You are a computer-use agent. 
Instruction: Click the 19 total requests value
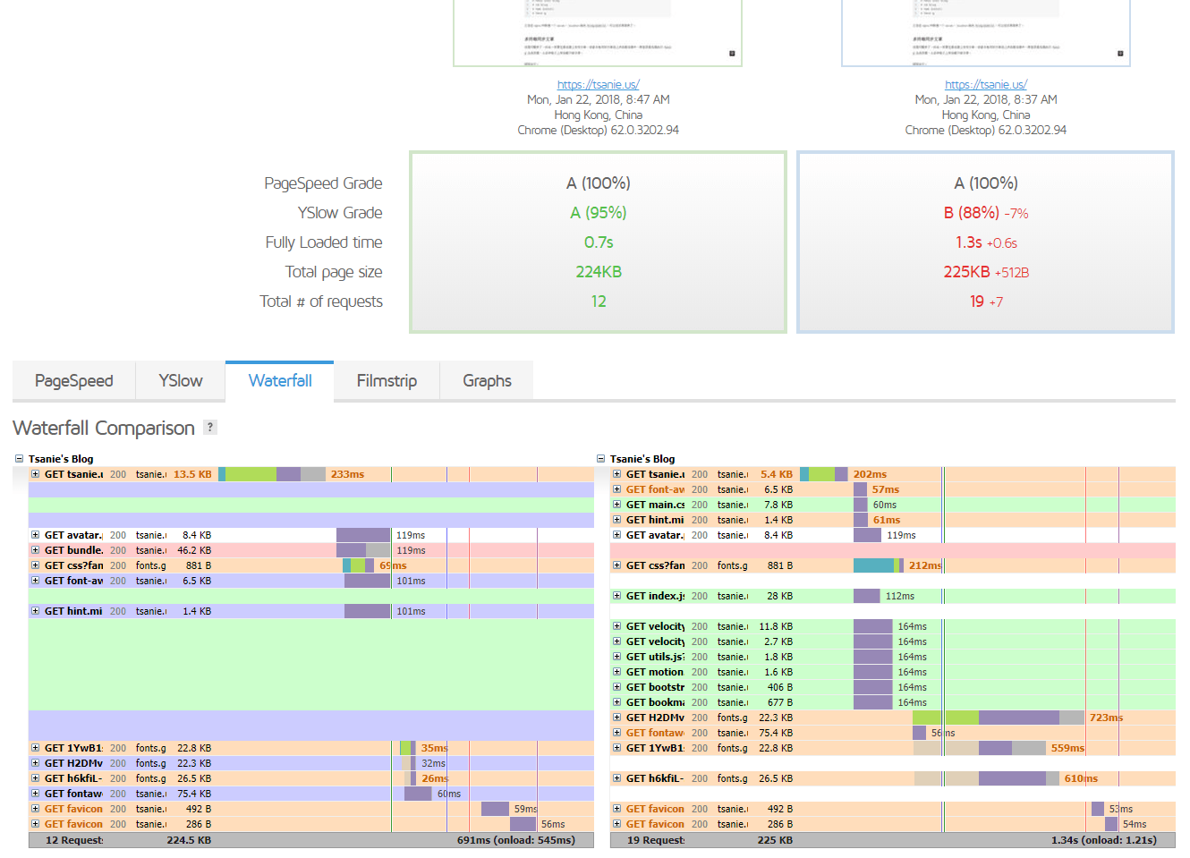(977, 302)
